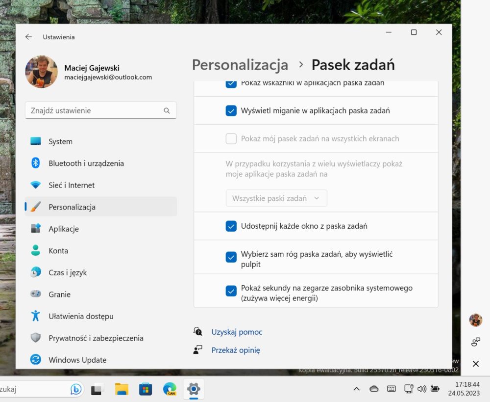Open Bluetooth i urządzenia category
Viewport: 490px width, 402px height.
pos(100,163)
